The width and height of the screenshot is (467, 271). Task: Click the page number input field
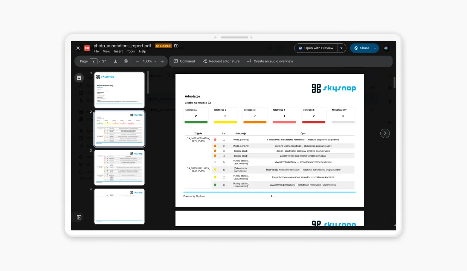93,61
